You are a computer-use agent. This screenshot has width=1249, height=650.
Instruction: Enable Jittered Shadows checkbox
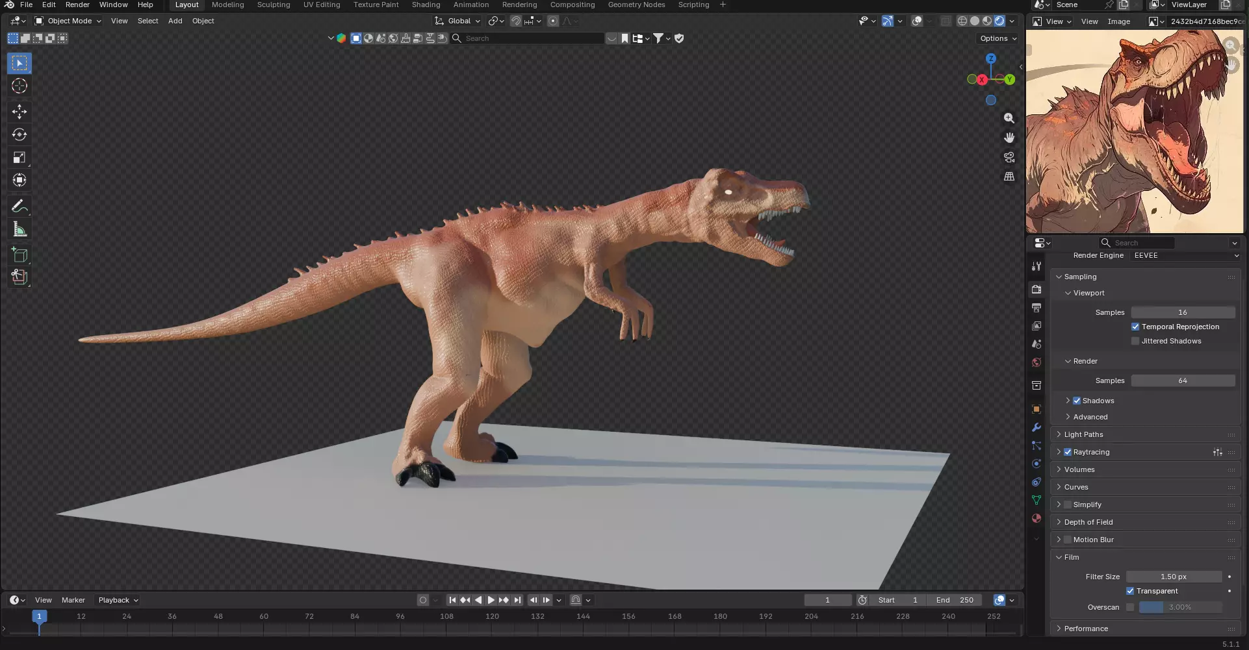1135,341
